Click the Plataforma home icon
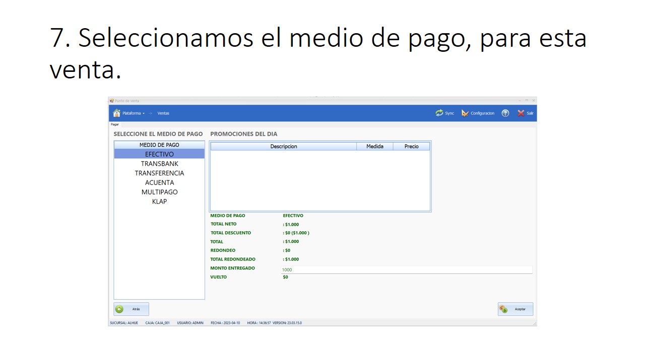Screen dimensions: 645x362 (117, 113)
